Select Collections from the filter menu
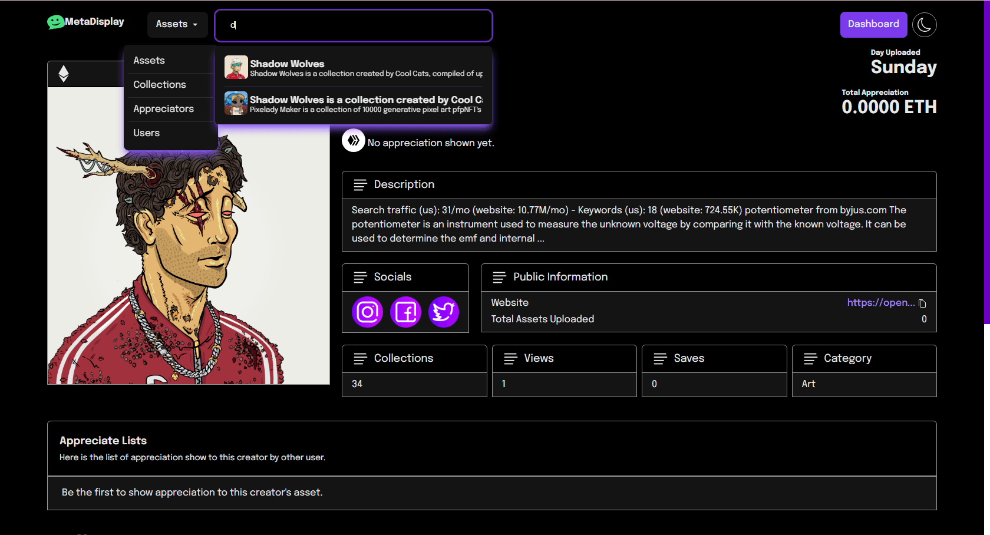This screenshot has width=990, height=535. tap(160, 85)
